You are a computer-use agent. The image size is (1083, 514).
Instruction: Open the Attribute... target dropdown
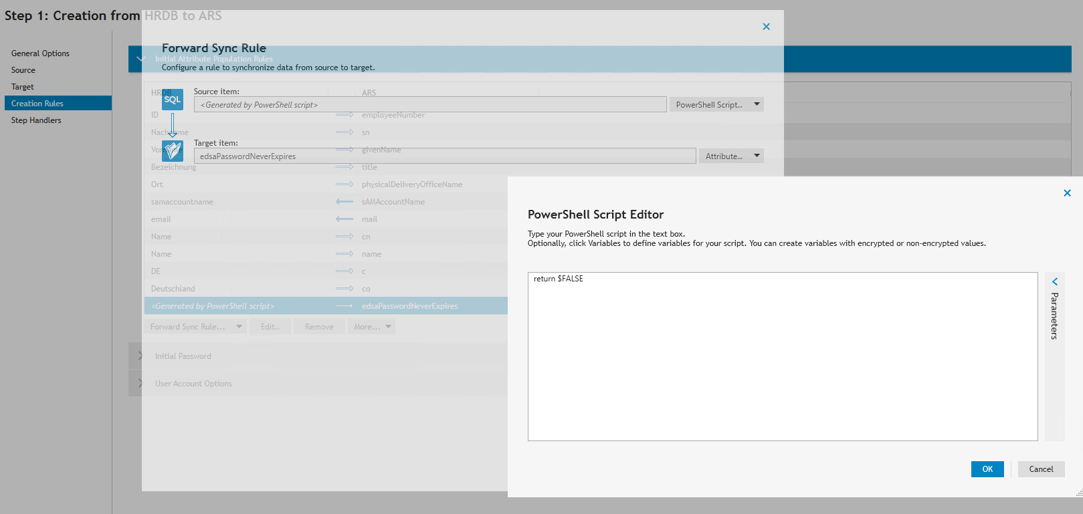tap(731, 156)
